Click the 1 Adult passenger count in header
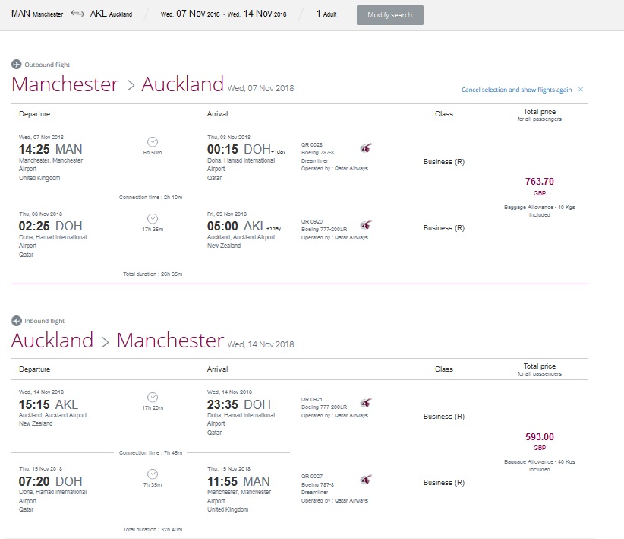The height and width of the screenshot is (539, 624). [x=326, y=14]
